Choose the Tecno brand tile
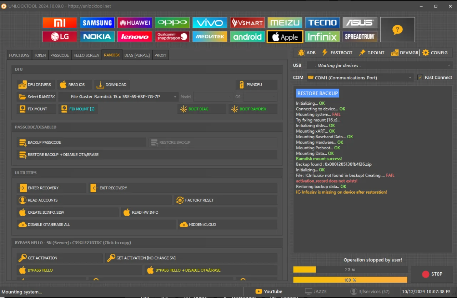457x298 pixels. (x=322, y=23)
